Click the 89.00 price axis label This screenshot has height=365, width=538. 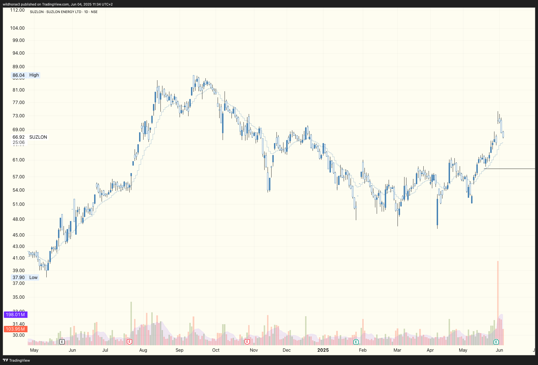[x=19, y=67]
